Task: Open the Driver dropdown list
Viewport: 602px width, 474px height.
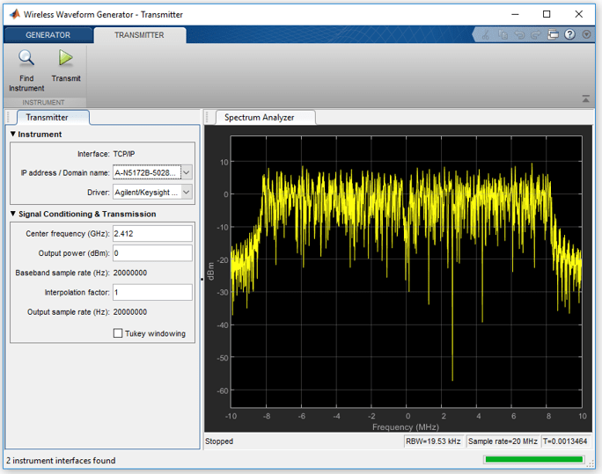Action: 186,192
